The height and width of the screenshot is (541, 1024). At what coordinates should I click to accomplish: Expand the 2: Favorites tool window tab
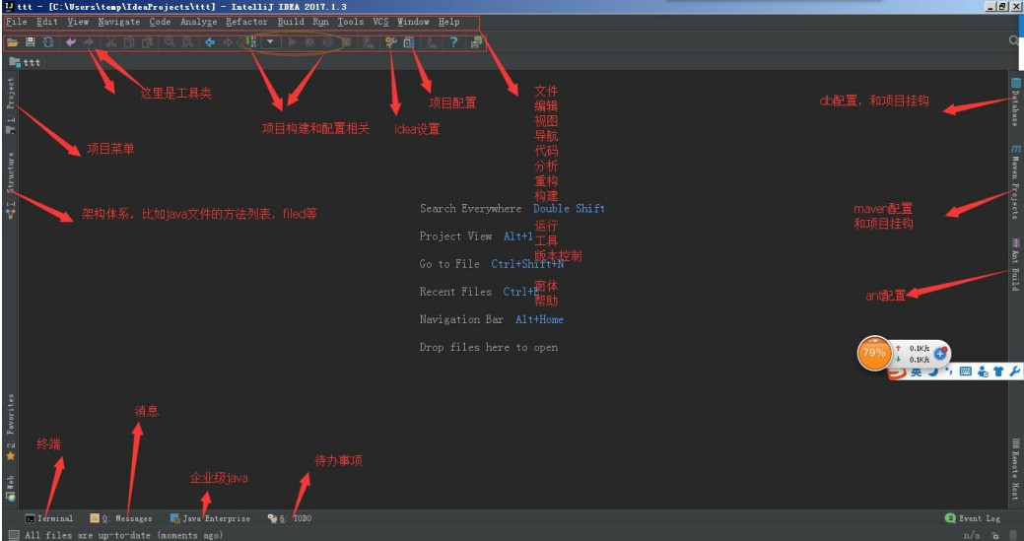coord(11,427)
